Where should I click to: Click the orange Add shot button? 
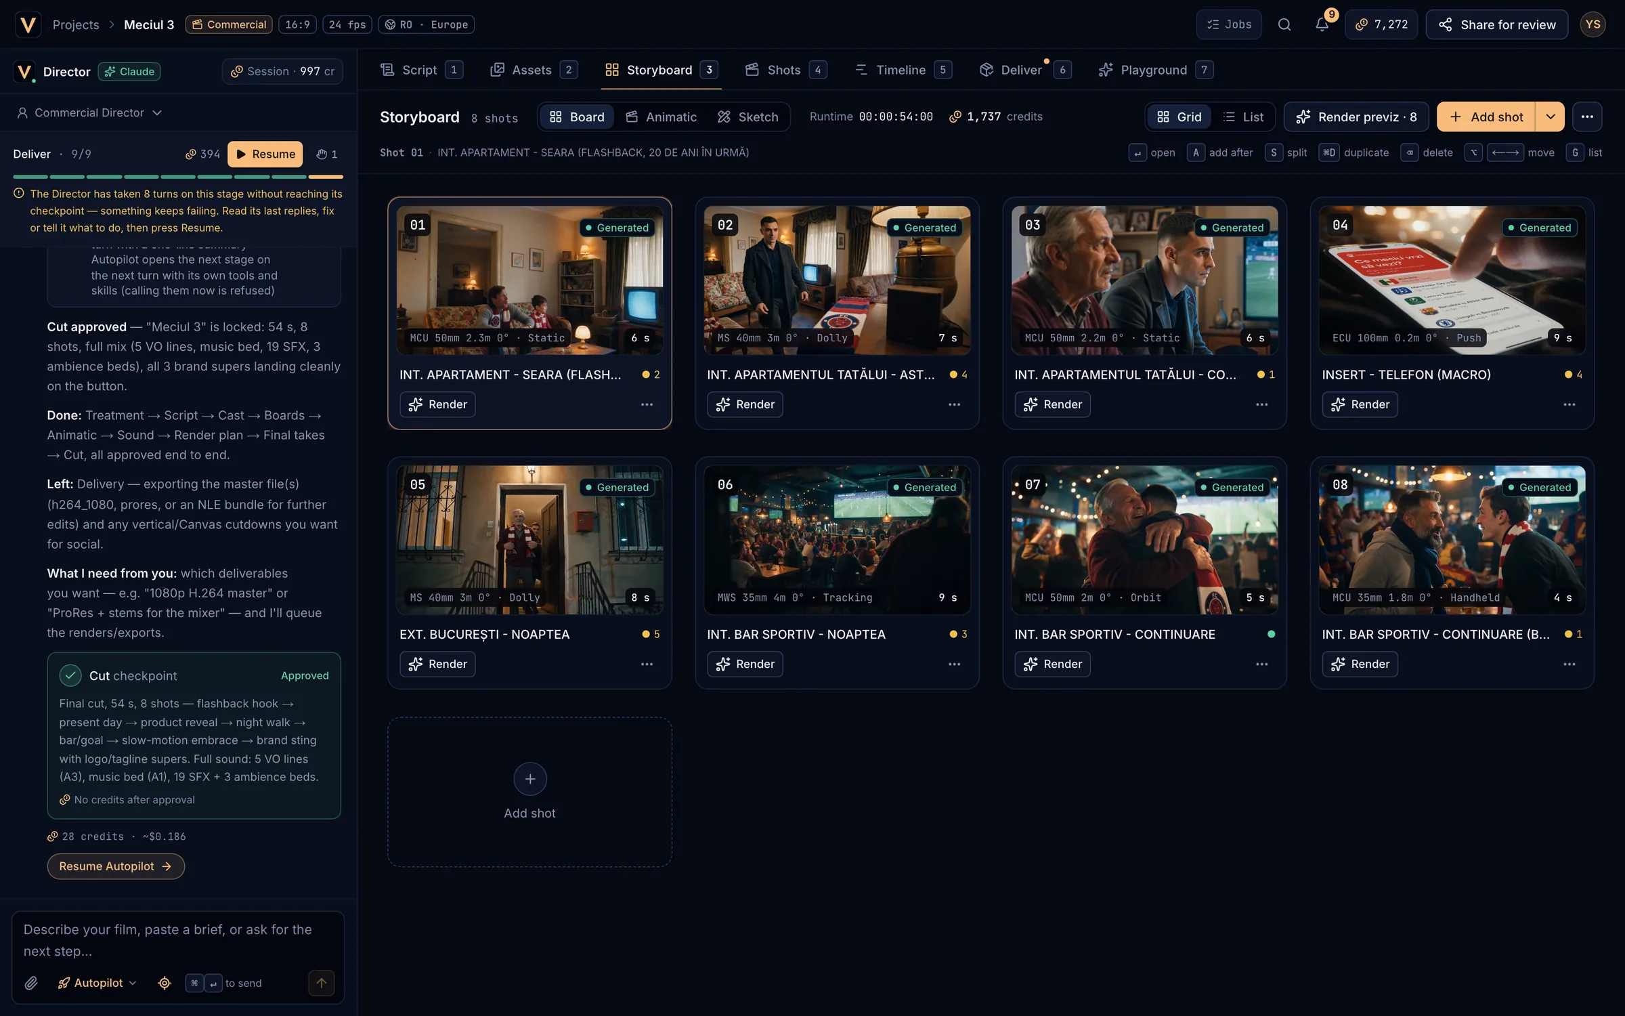point(1486,117)
